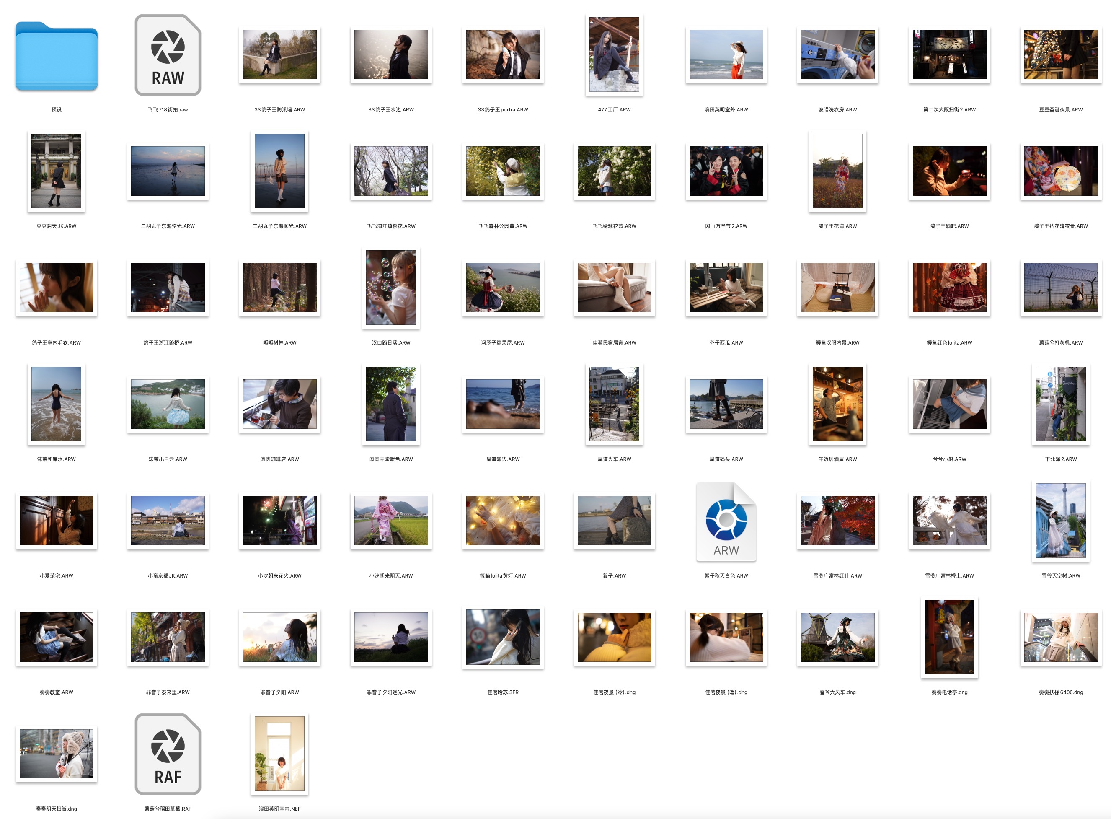Click the 滨田英明室内.NEF thumbnail

coord(279,754)
